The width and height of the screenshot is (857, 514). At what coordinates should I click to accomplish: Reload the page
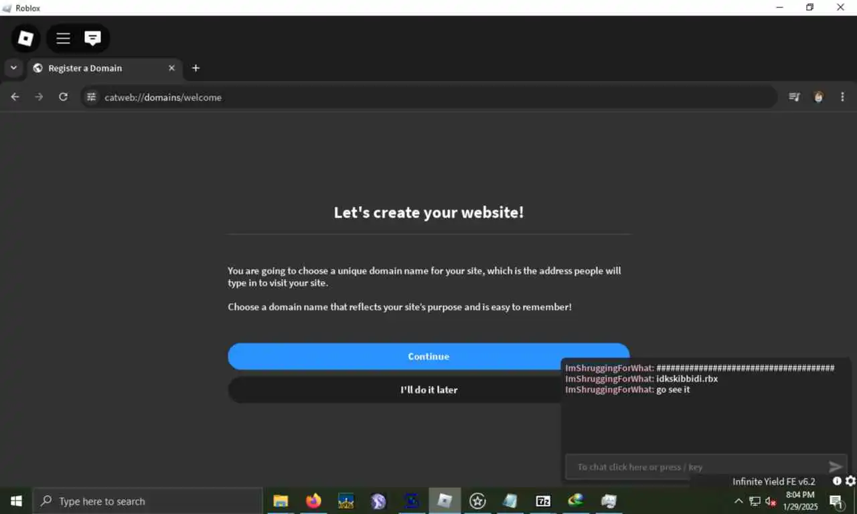(63, 97)
